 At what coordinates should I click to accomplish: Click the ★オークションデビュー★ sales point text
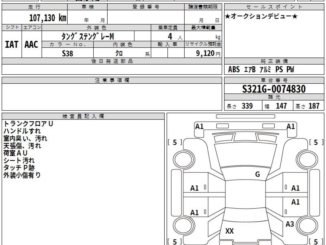click(261, 17)
